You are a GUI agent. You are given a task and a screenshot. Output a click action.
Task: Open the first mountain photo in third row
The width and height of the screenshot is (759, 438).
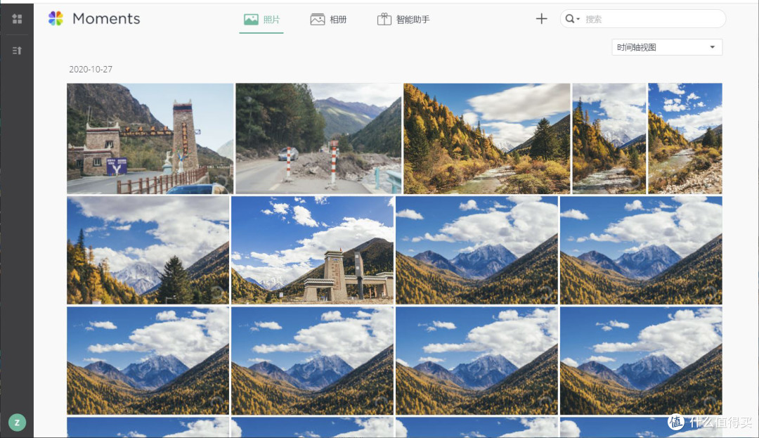point(148,360)
